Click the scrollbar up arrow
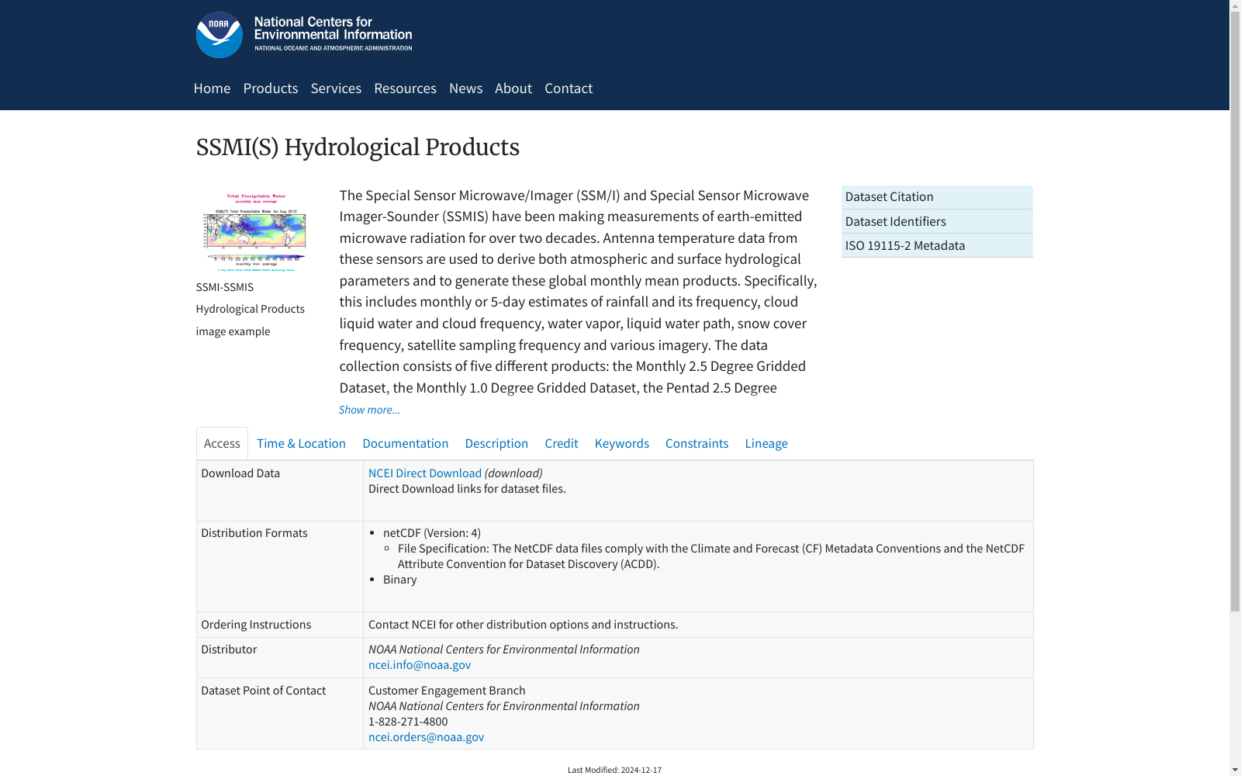 click(x=1235, y=5)
